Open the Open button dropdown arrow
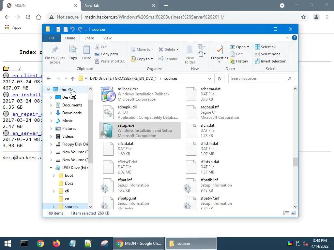 click(x=248, y=47)
